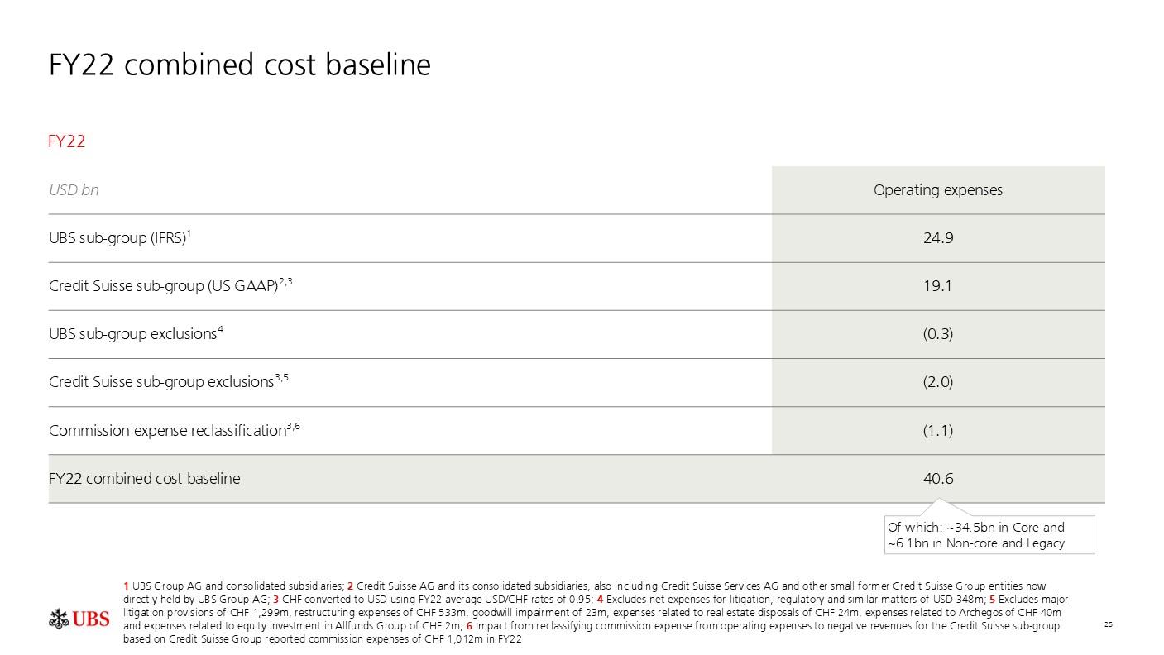Select the bottom 'FY22 combined cost baseline' row label
This screenshot has width=1164, height=655.
pos(145,479)
